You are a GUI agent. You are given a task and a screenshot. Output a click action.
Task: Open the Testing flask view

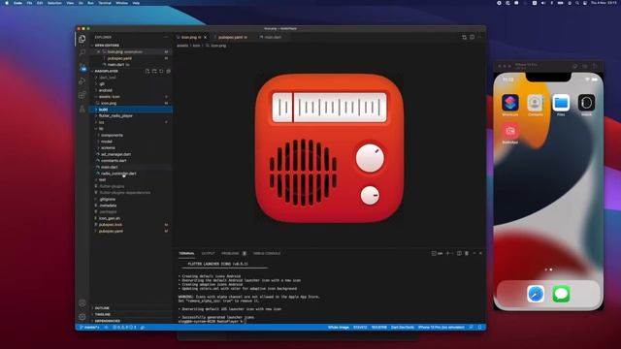click(82, 109)
